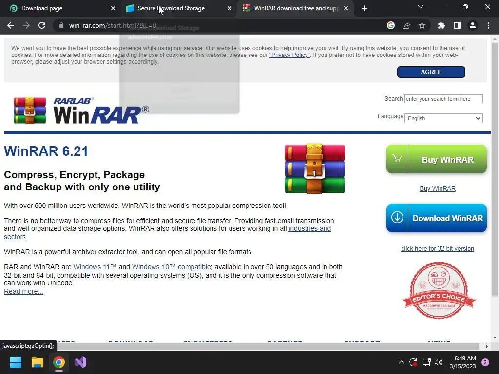Open the Google account icon in address bar

[x=391, y=25]
